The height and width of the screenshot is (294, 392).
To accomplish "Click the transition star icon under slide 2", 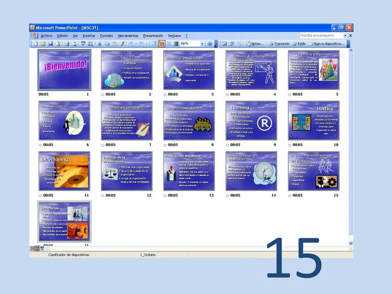I will (103, 95).
